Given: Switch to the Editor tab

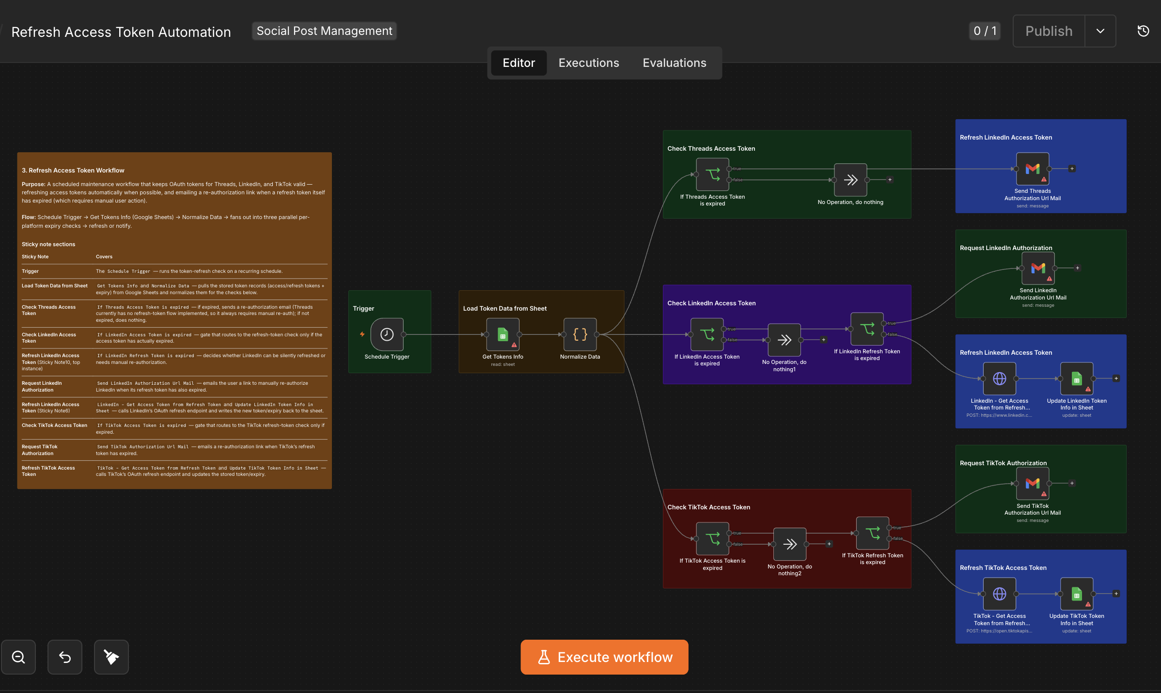Looking at the screenshot, I should pyautogui.click(x=518, y=63).
